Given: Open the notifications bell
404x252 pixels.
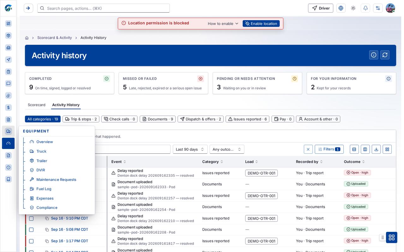Looking at the screenshot, I should click(365, 8).
